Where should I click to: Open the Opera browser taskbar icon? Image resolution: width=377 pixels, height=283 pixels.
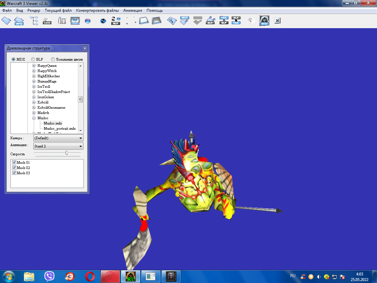point(90,276)
